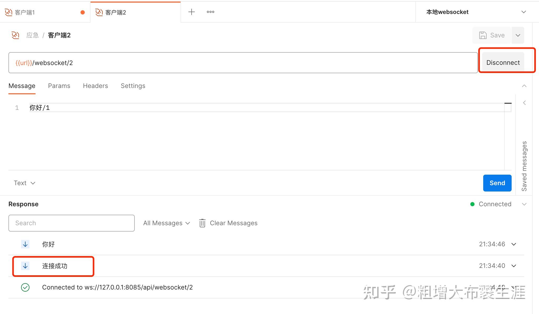Open the Headers tab
Image resolution: width=539 pixels, height=314 pixels.
[x=95, y=86]
